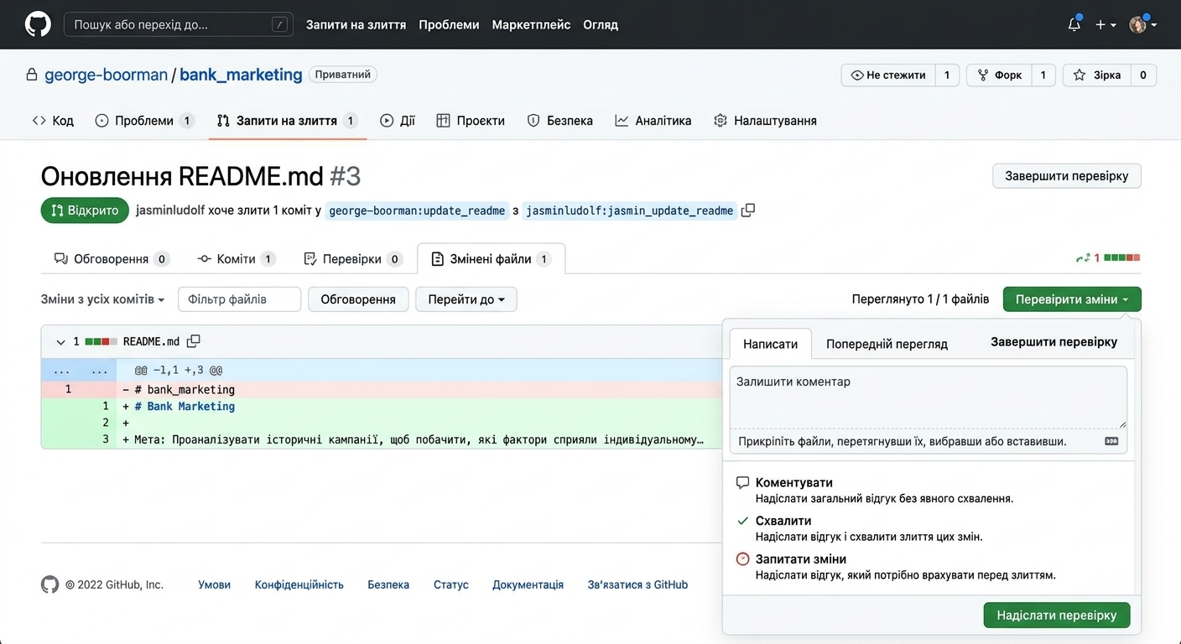
Task: Select the Змінені файли tab
Action: 491,259
